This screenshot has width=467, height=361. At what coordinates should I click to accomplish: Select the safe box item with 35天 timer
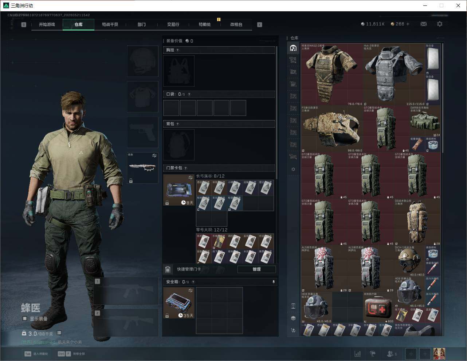tap(179, 303)
